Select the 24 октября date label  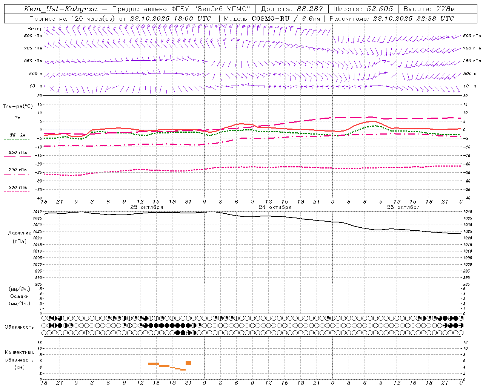point(275,207)
